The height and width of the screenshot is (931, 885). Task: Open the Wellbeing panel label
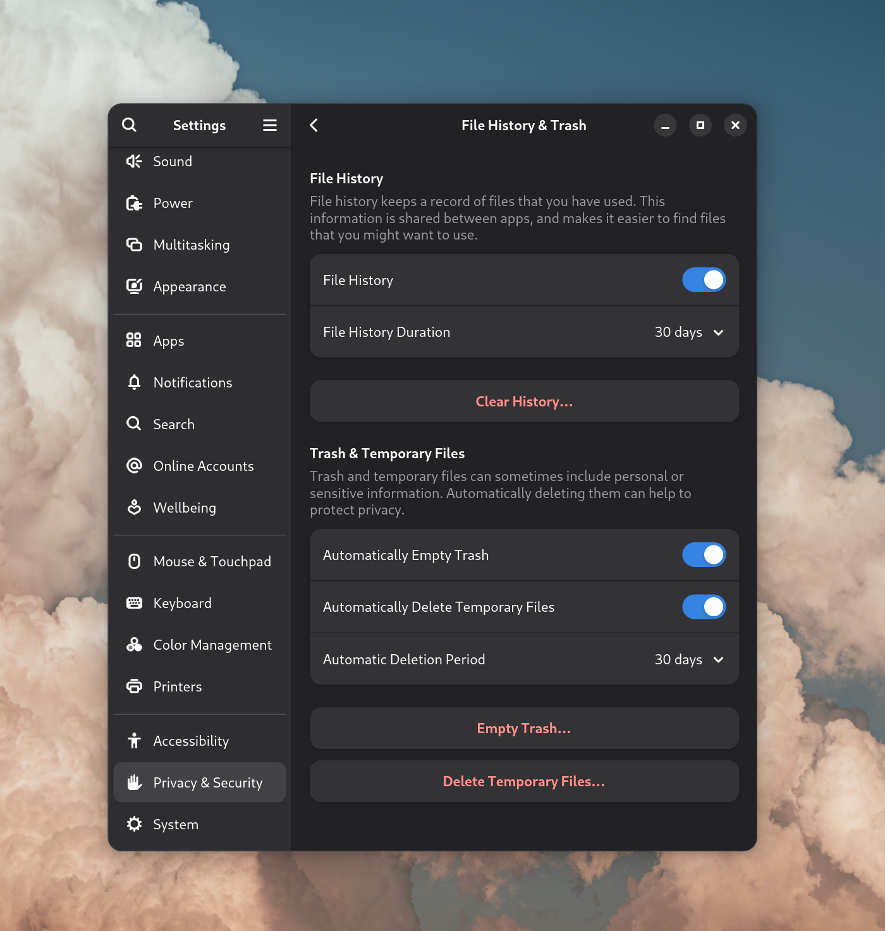click(185, 508)
